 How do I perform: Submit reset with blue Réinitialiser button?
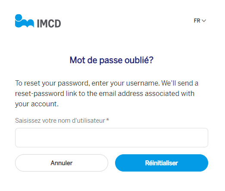click(162, 163)
